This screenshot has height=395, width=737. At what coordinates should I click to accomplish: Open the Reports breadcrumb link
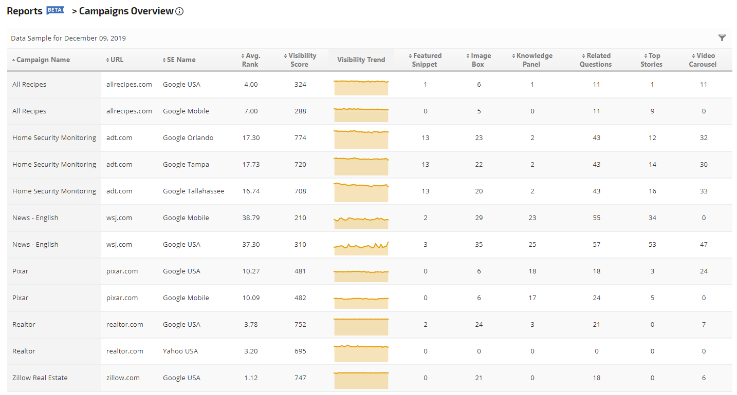pyautogui.click(x=25, y=11)
